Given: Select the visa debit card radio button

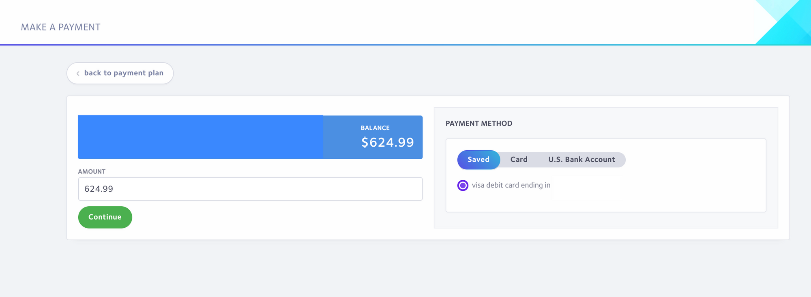Looking at the screenshot, I should (463, 185).
